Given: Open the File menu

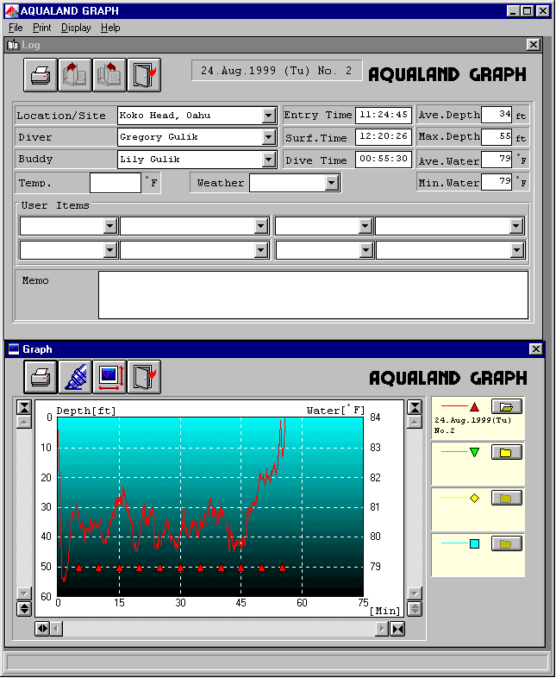Looking at the screenshot, I should (x=16, y=28).
